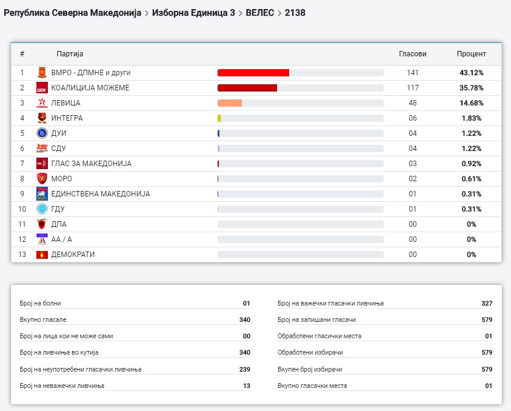Select the СДУ party logo icon
511x411 pixels.
click(x=42, y=149)
